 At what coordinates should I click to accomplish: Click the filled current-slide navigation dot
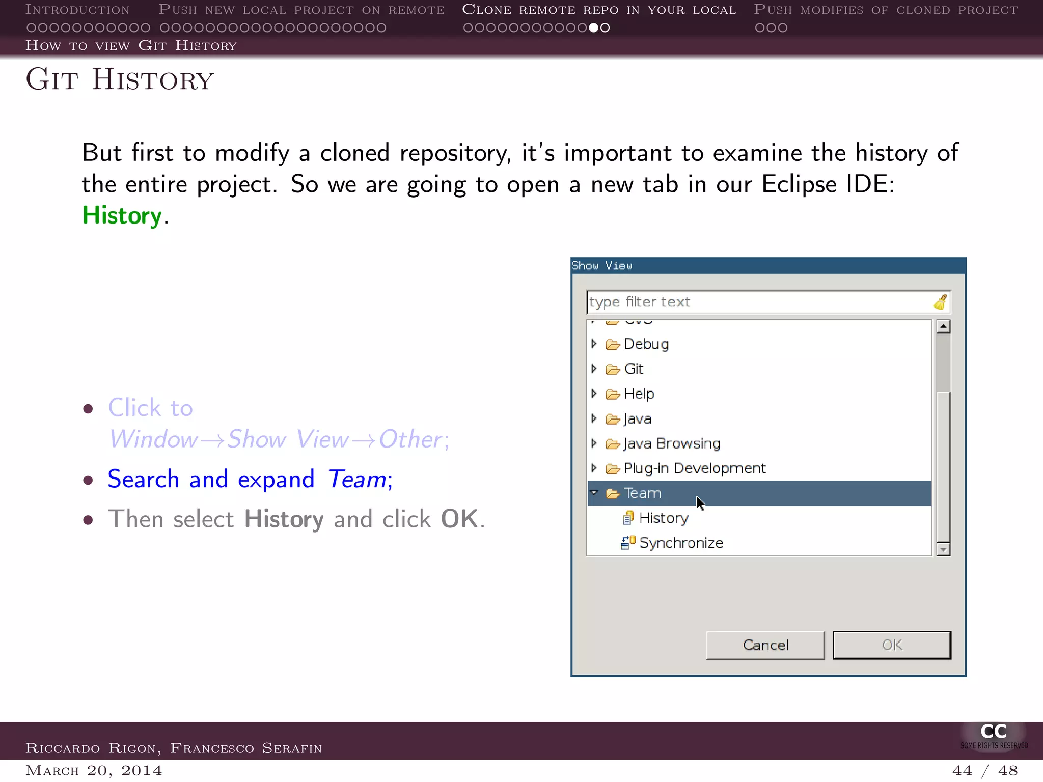(594, 28)
